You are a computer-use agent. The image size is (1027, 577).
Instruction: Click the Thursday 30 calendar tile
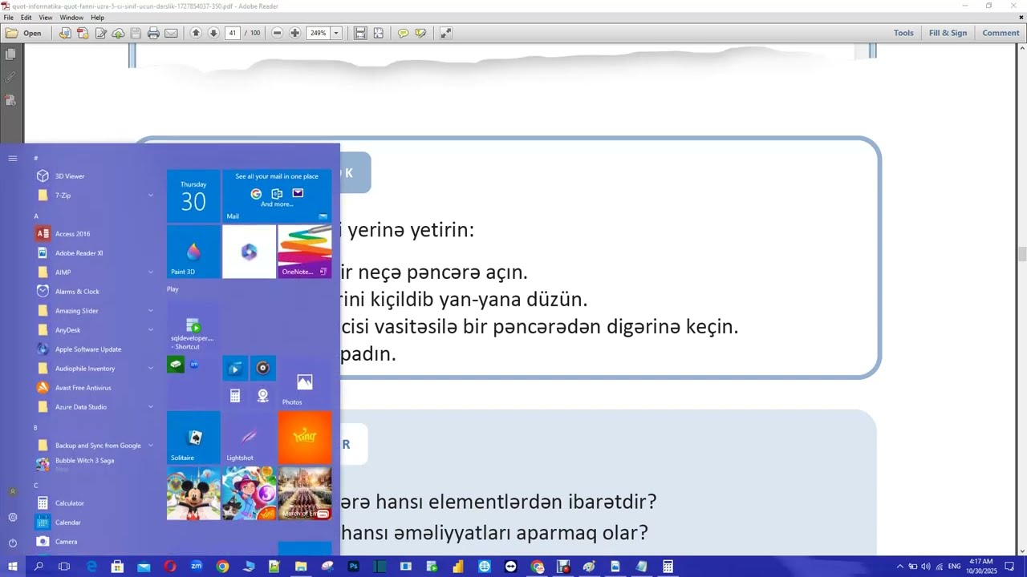[193, 196]
